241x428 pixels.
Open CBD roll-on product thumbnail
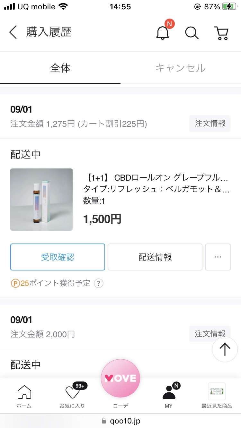pos(41,200)
